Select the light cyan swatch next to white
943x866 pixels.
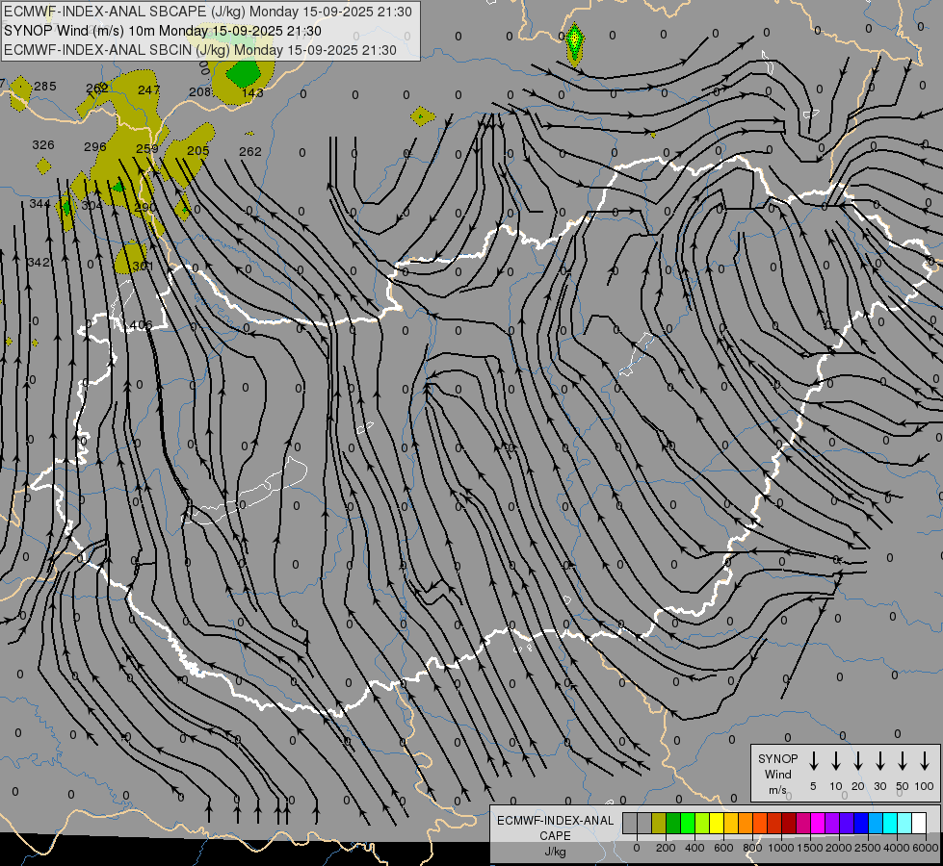tap(904, 824)
